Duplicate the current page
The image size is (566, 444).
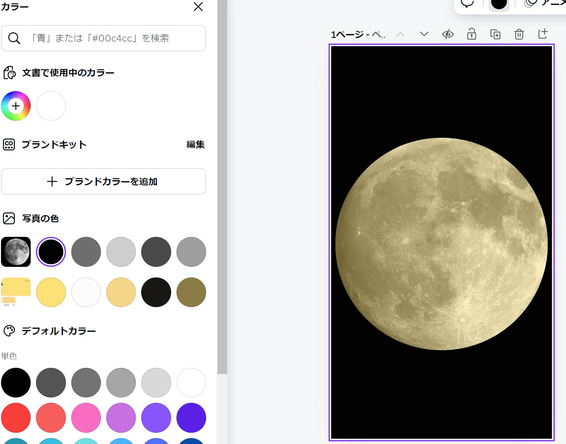click(495, 34)
